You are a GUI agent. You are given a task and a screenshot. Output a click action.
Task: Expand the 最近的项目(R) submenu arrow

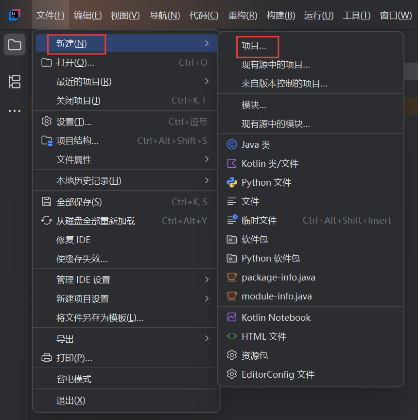207,81
